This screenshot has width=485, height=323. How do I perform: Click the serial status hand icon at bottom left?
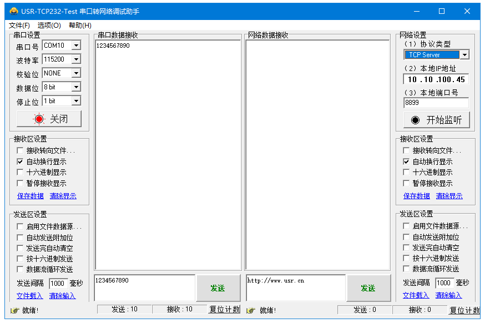pyautogui.click(x=15, y=310)
